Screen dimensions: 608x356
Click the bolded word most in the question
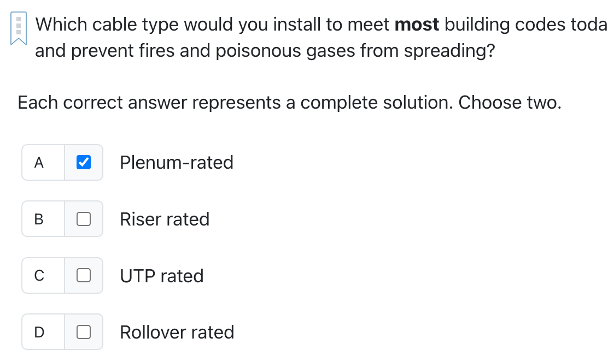(x=417, y=24)
